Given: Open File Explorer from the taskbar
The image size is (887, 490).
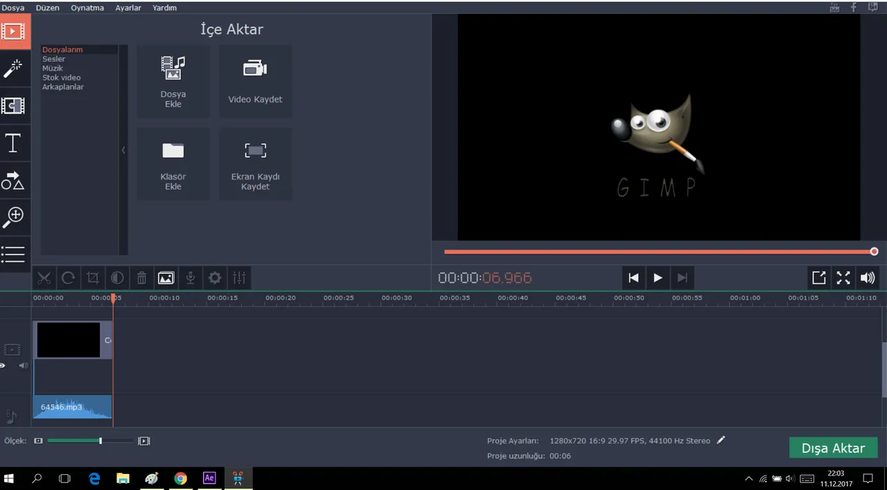Looking at the screenshot, I should (123, 478).
